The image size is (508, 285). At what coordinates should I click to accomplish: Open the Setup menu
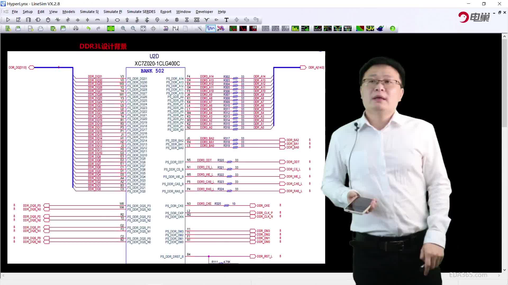[x=28, y=12]
